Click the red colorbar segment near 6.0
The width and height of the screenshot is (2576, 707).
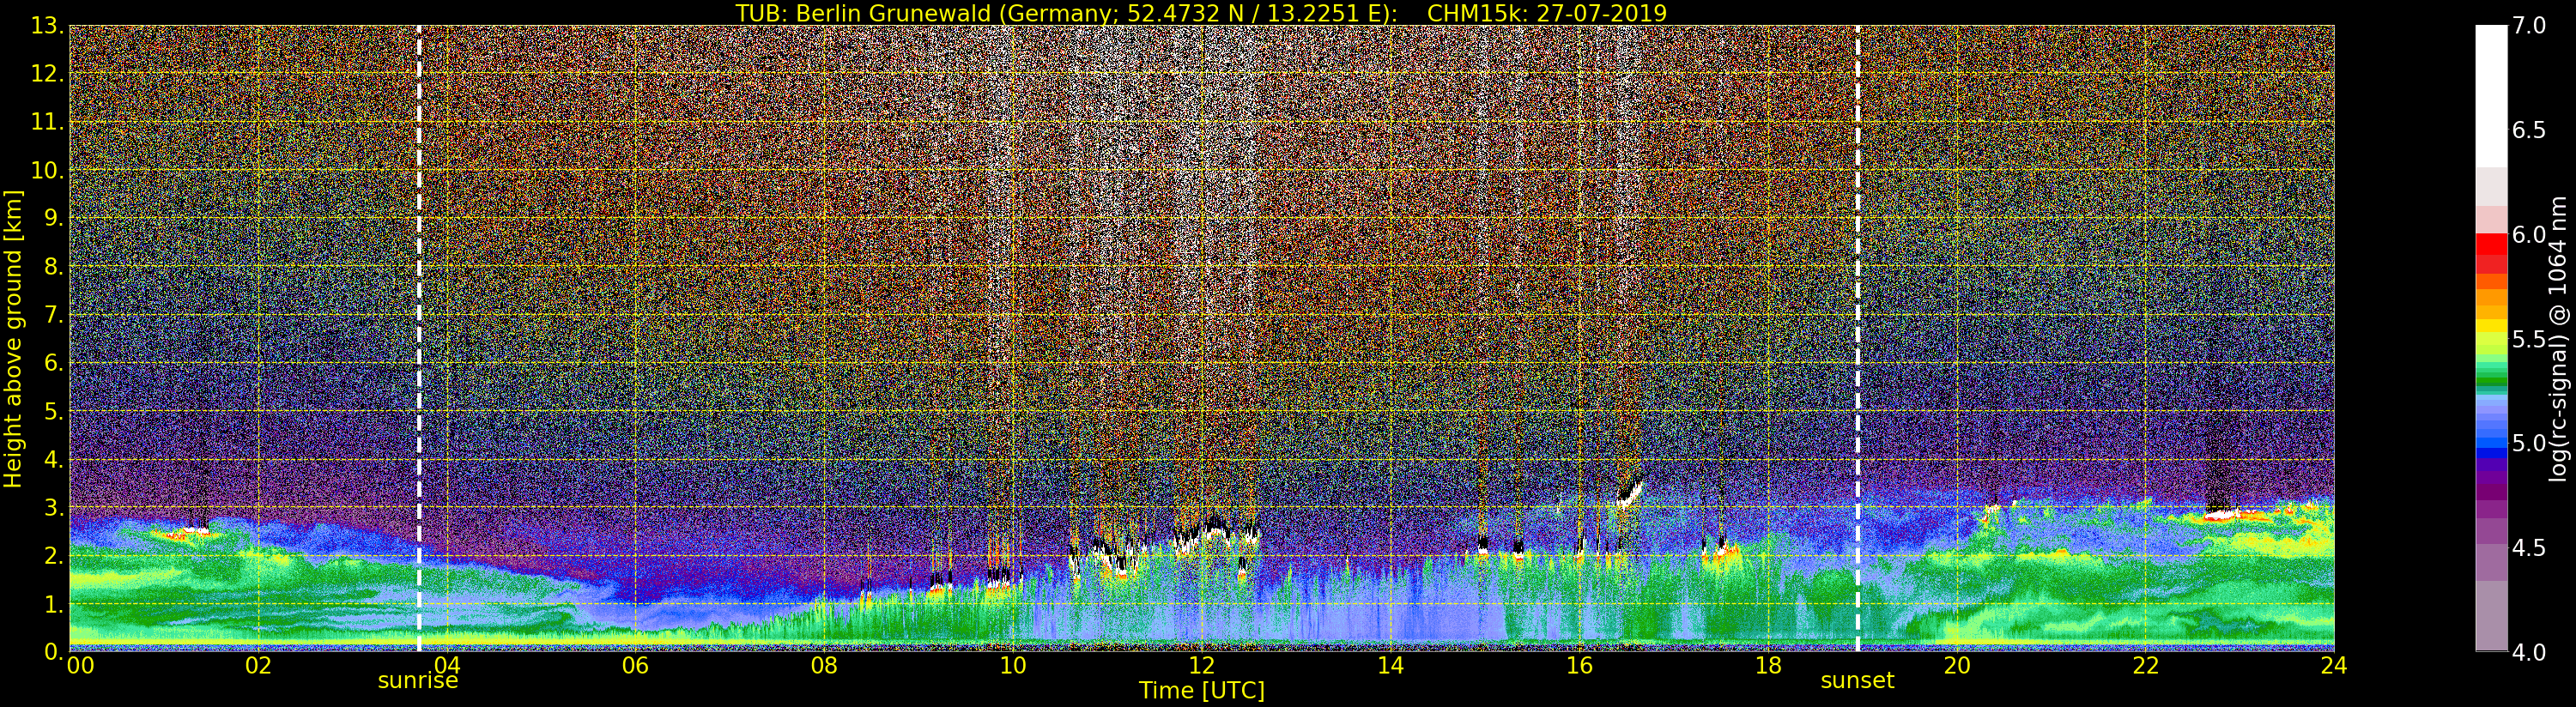coord(2491,245)
